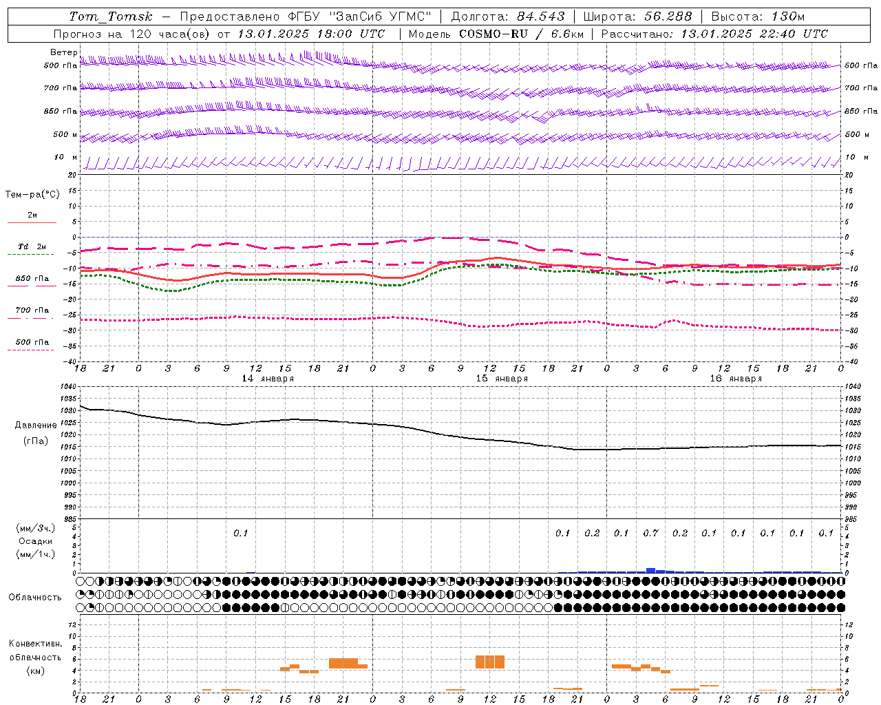Click the "(гПа)" unit under Давление

click(x=36, y=441)
